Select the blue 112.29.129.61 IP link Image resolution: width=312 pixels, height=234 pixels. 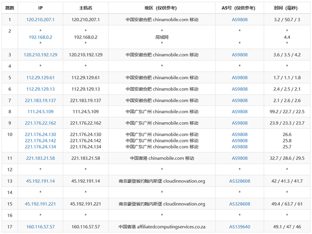pyautogui.click(x=40, y=78)
